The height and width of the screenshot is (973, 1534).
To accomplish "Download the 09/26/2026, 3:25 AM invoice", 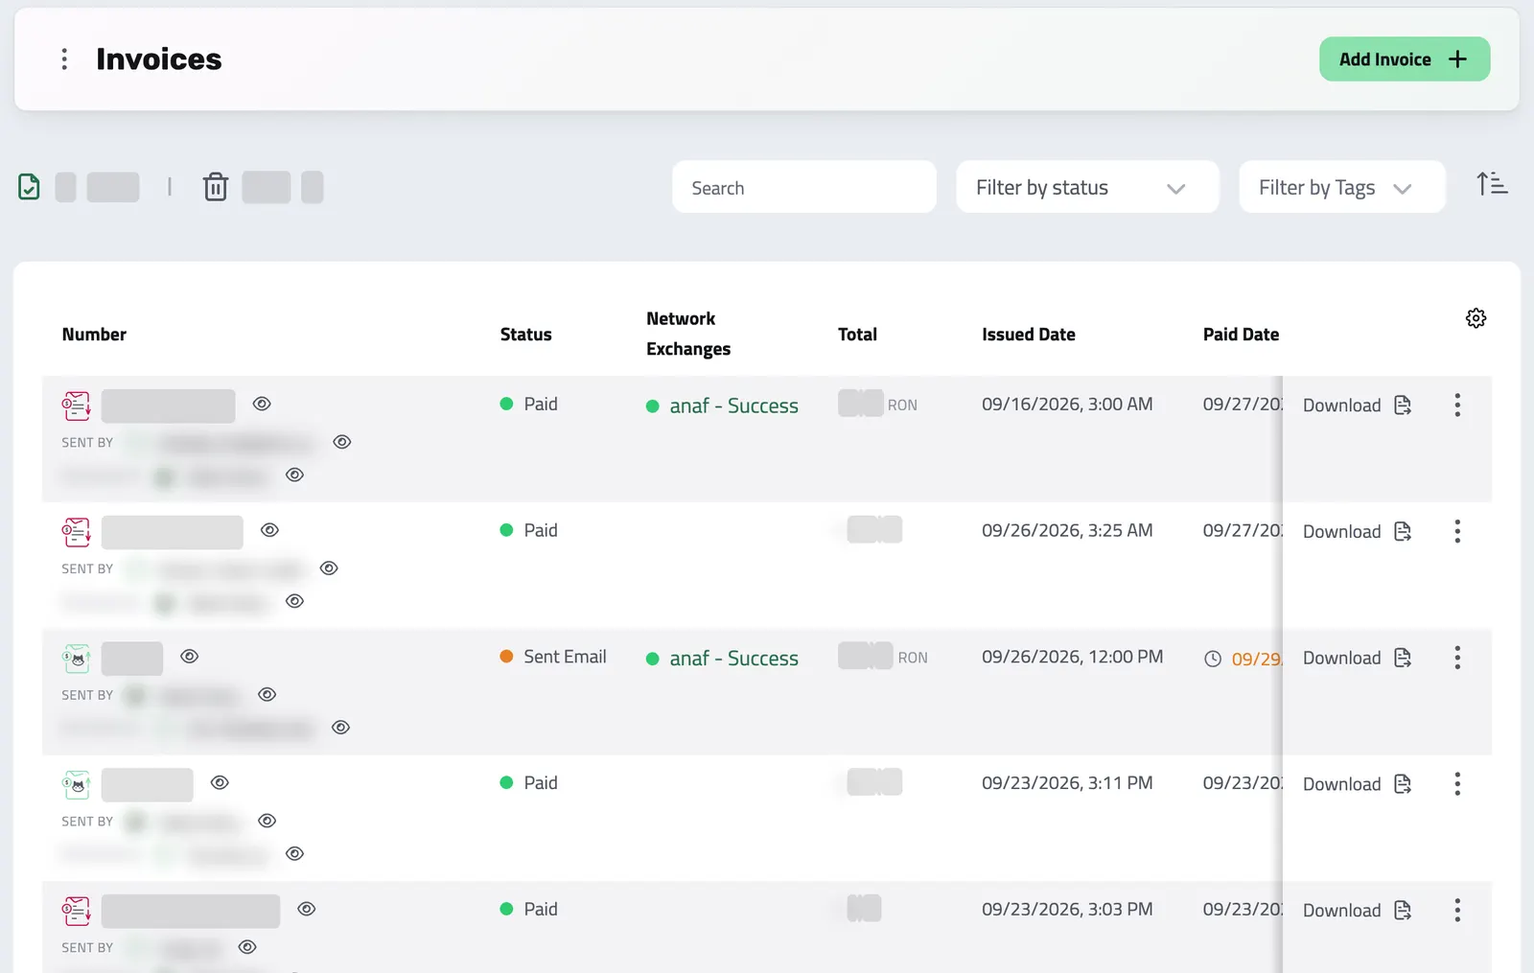I will click(1357, 532).
